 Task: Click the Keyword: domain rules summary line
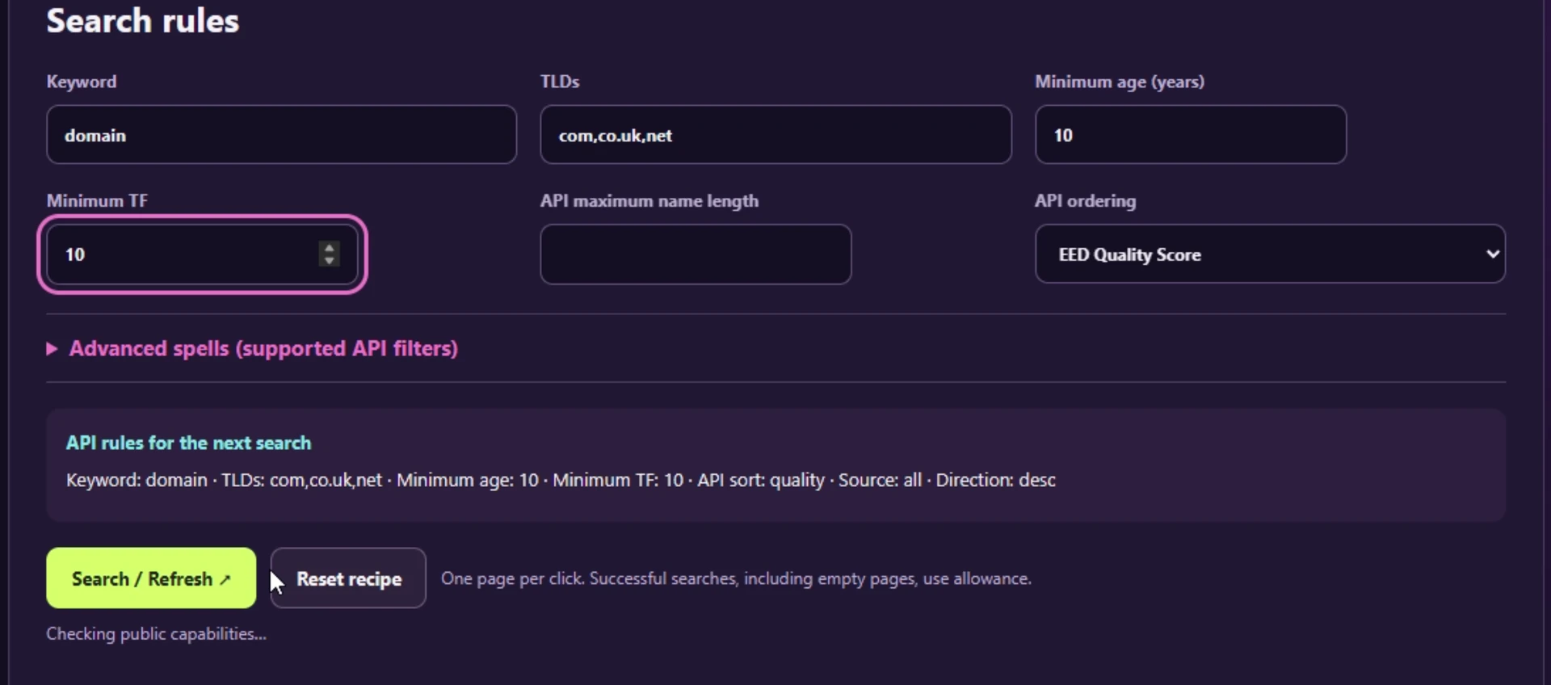click(561, 481)
